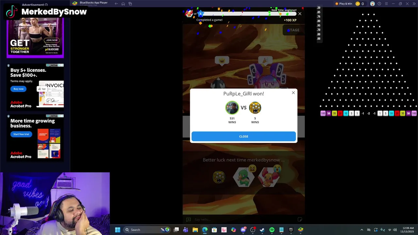Open the volume control in tray
418x235 pixels.
tap(395, 230)
